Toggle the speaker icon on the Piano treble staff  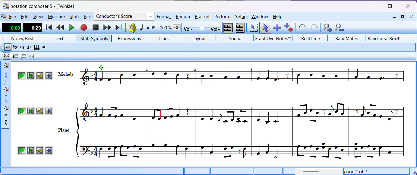pyautogui.click(x=39, y=111)
